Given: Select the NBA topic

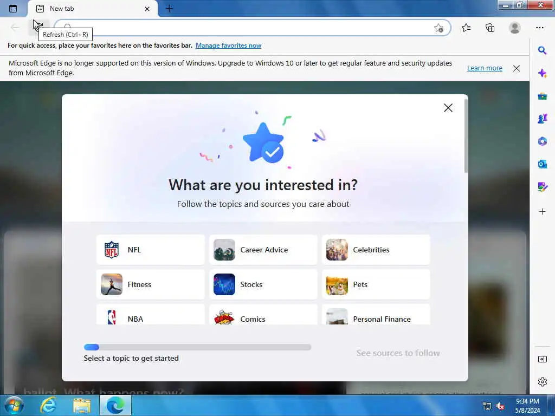Looking at the screenshot, I should (151, 315).
